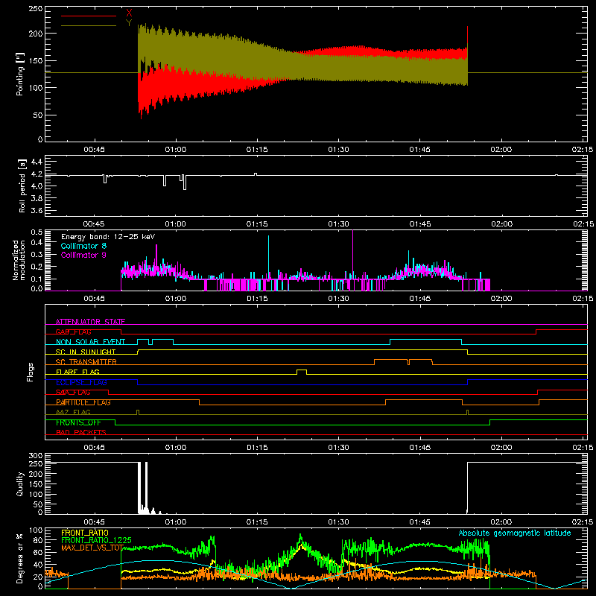Click the SC_TRANSMITTER flag label
596x596 pixels.
86,362
